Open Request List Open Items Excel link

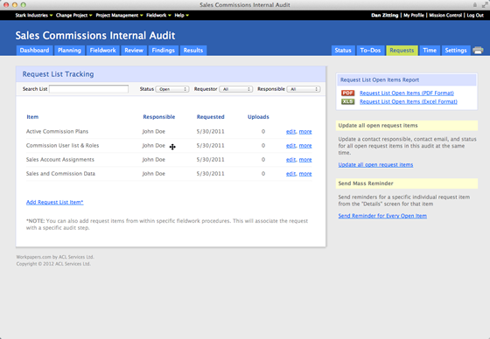[409, 101]
